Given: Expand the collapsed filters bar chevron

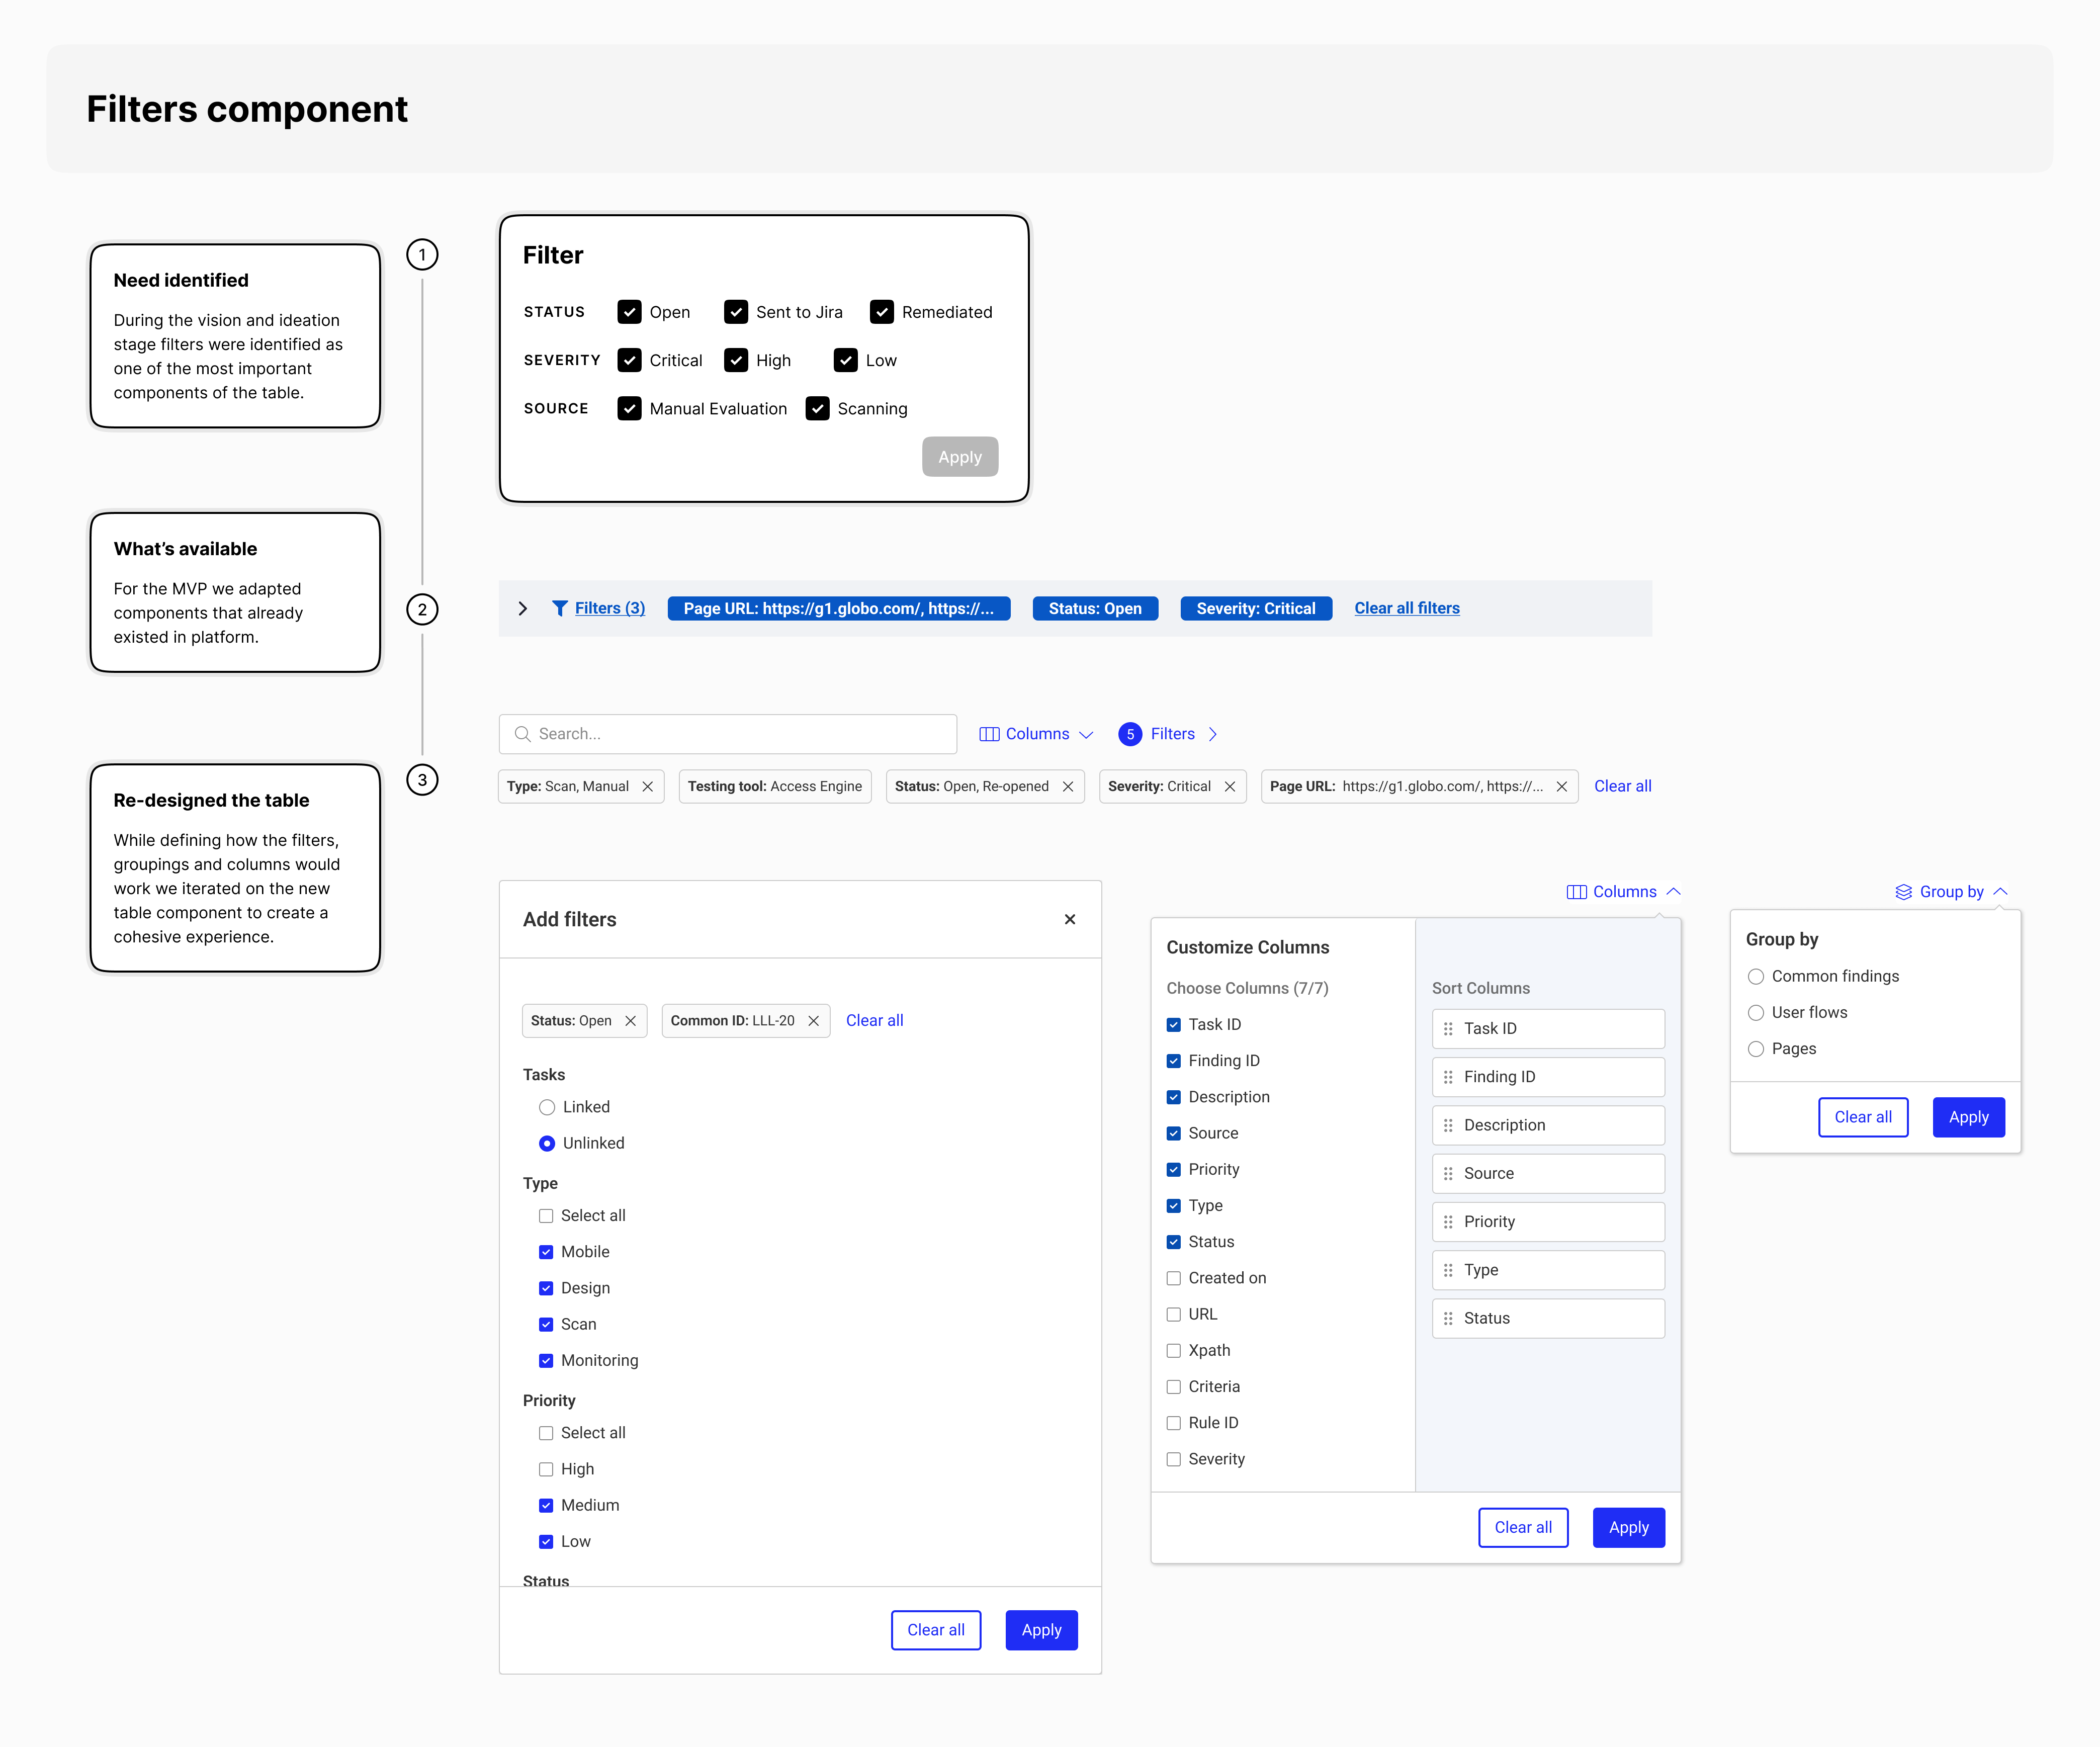Looking at the screenshot, I should tap(522, 608).
